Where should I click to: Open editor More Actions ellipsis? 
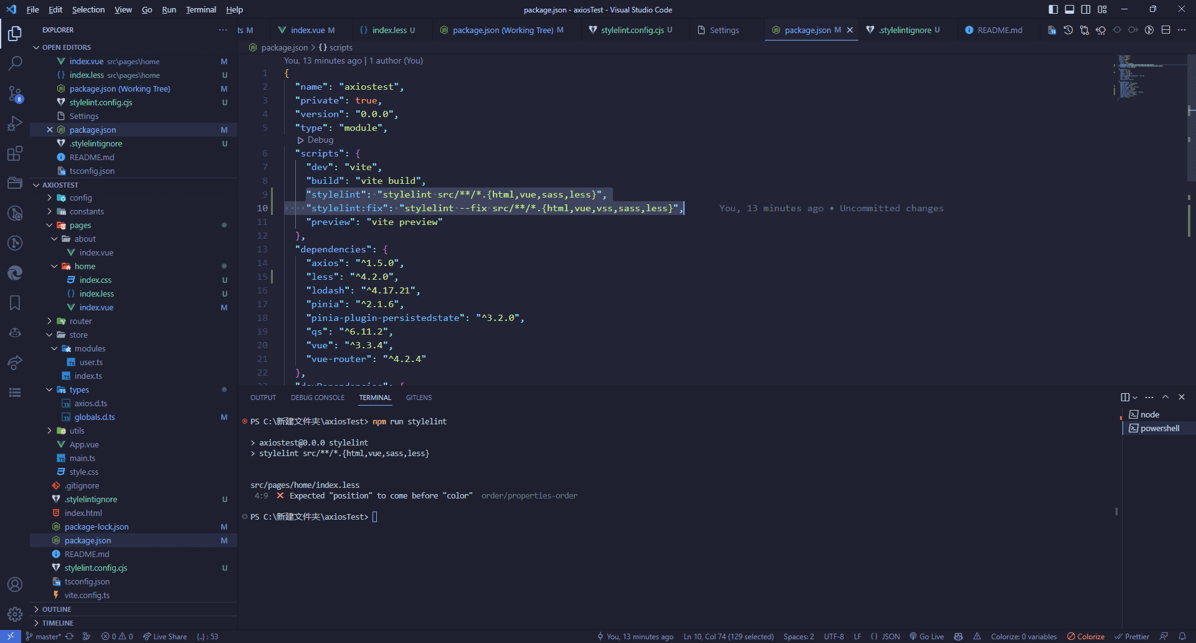(x=1182, y=30)
